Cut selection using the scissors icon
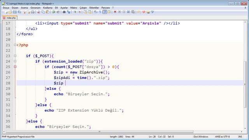This screenshot has width=249, height=140. (39, 12)
